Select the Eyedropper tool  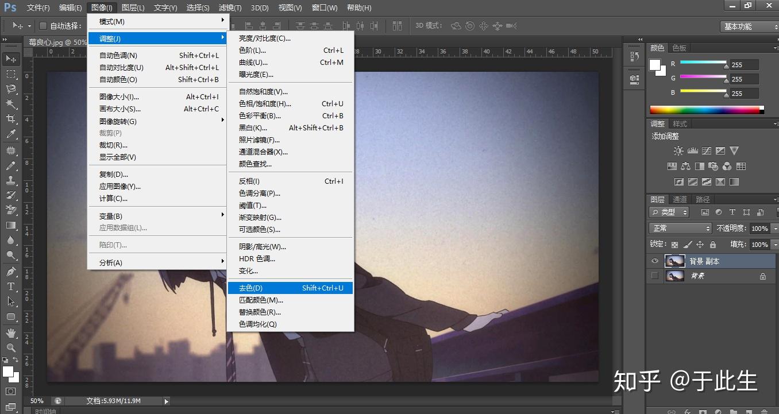(11, 134)
